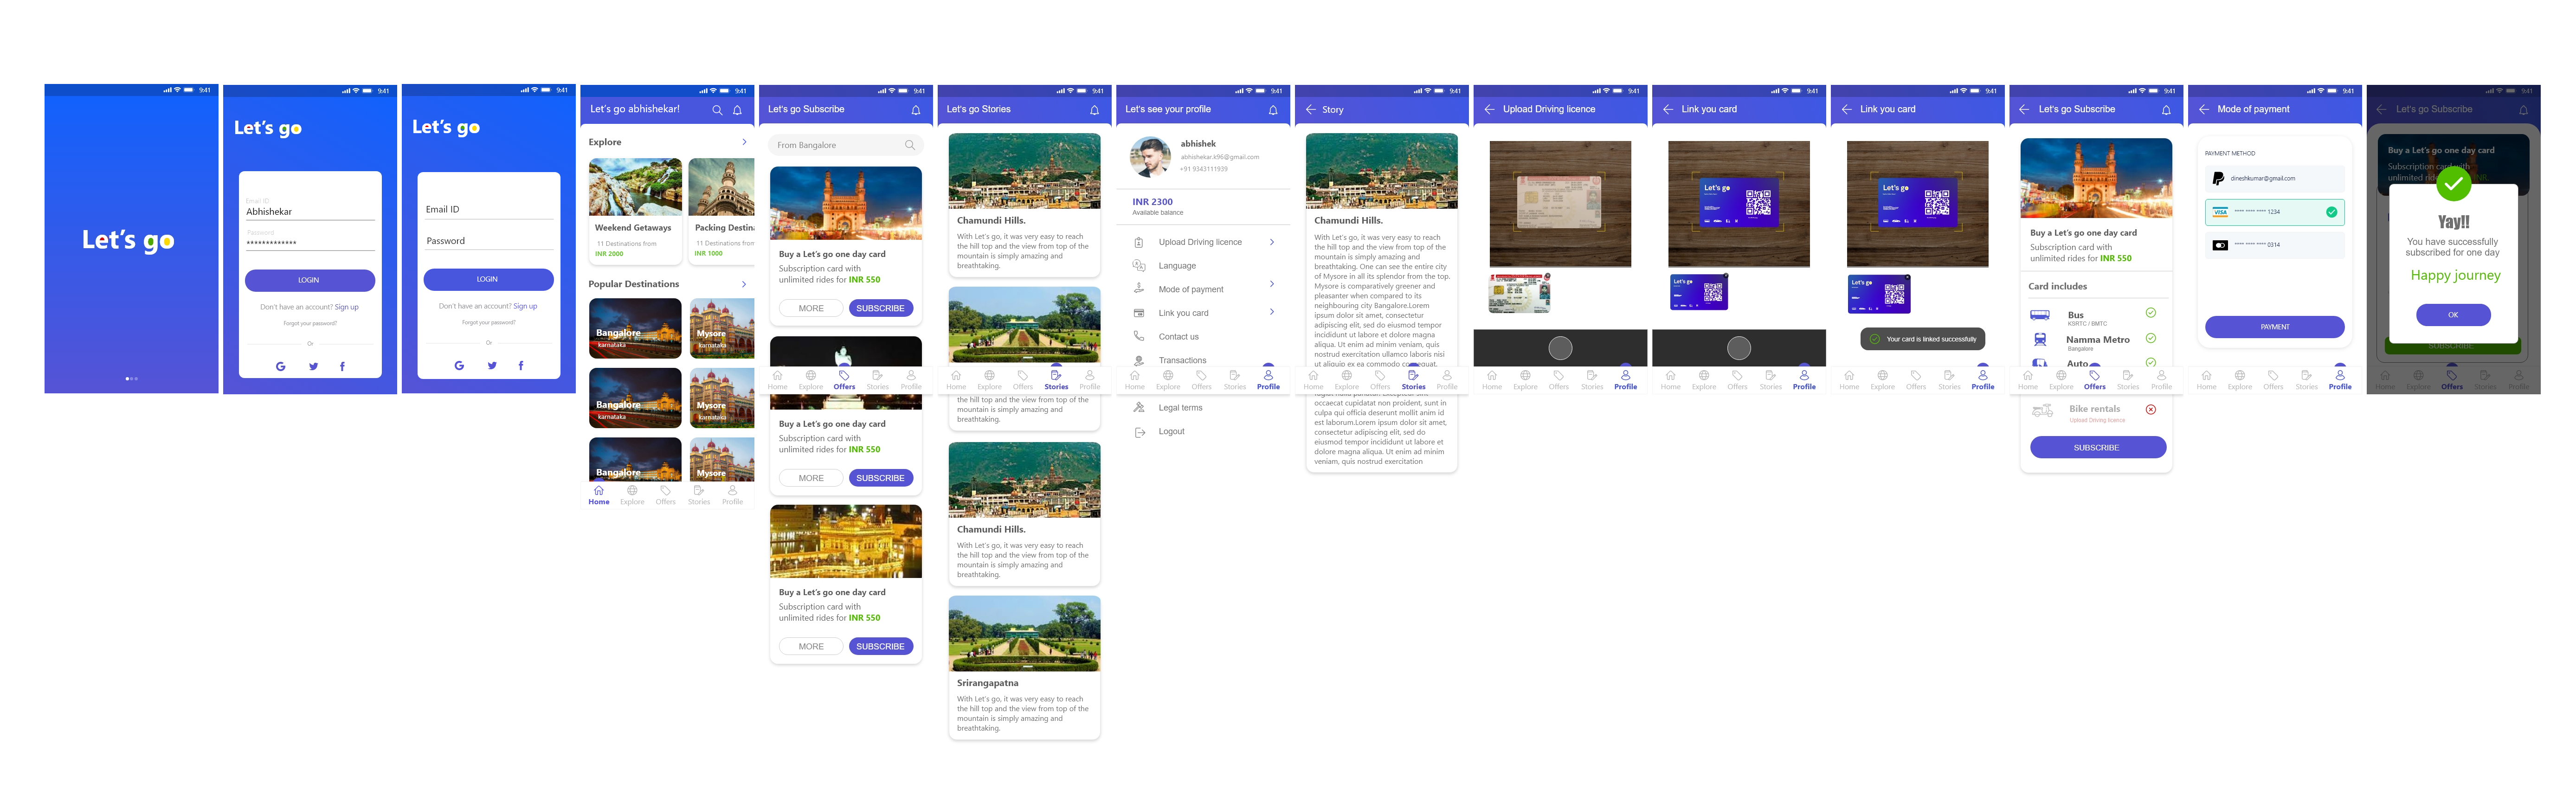Tap the bell on Let's see your profile header
This screenshot has width=2576, height=809.
(1272, 110)
